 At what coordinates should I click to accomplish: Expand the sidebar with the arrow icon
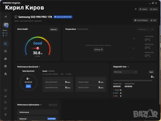pyautogui.click(x=6, y=17)
